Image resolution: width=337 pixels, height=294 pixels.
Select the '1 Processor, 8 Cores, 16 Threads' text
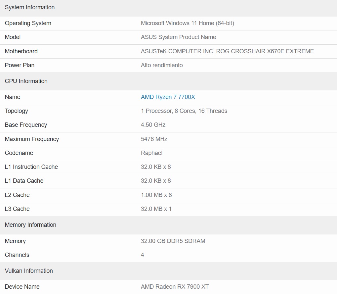tap(184, 111)
